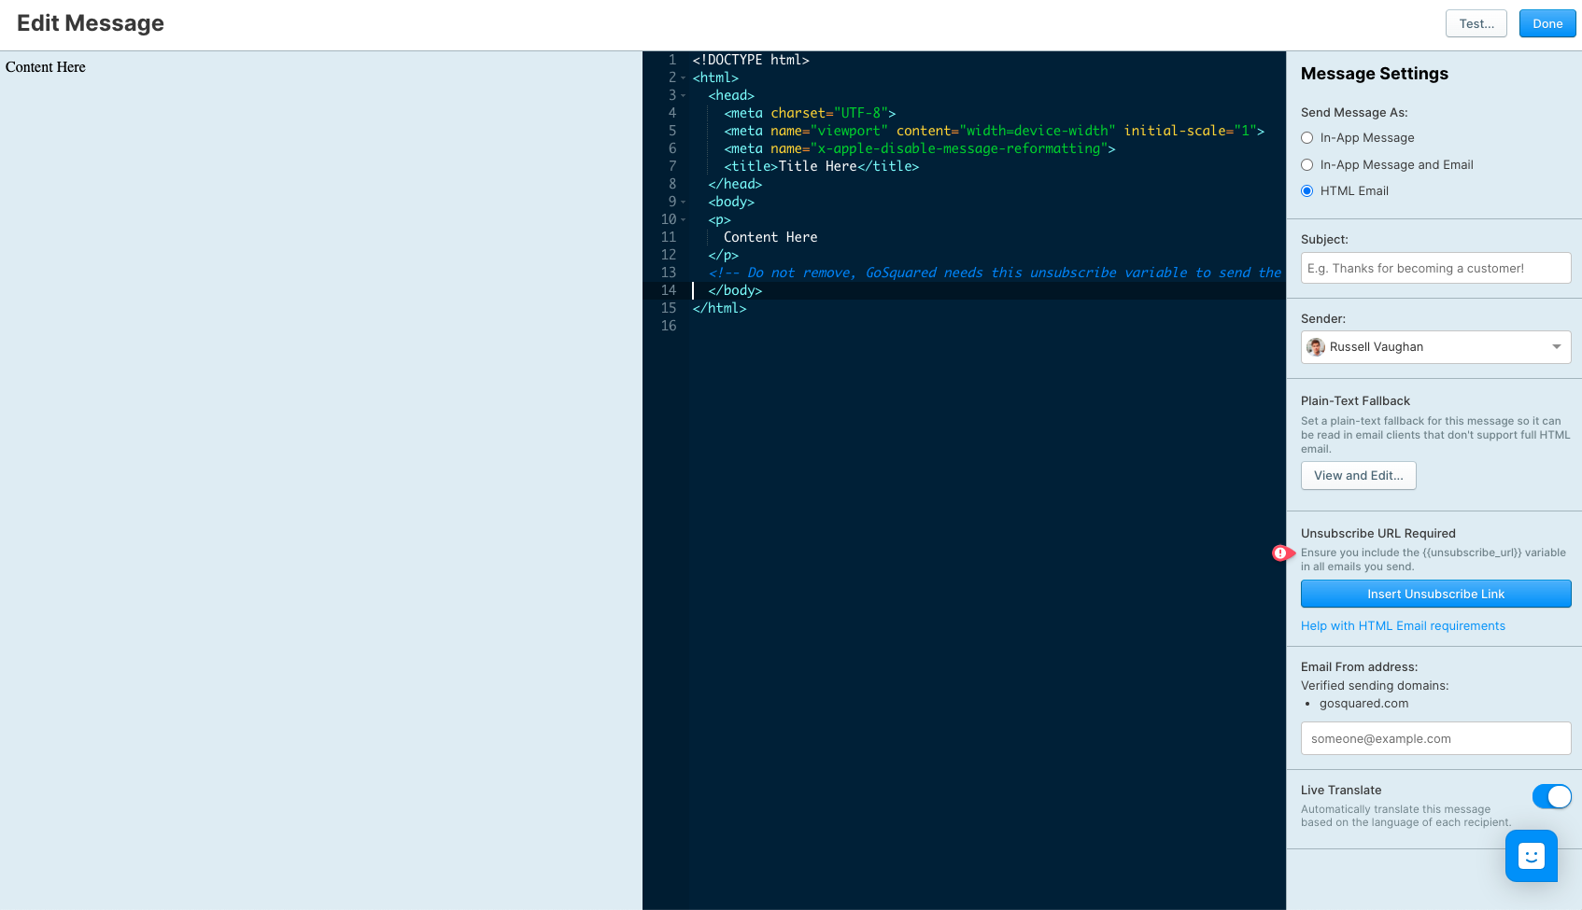Click the Message Settings heading
Viewport: 1582px width, 910px height.
point(1375,74)
